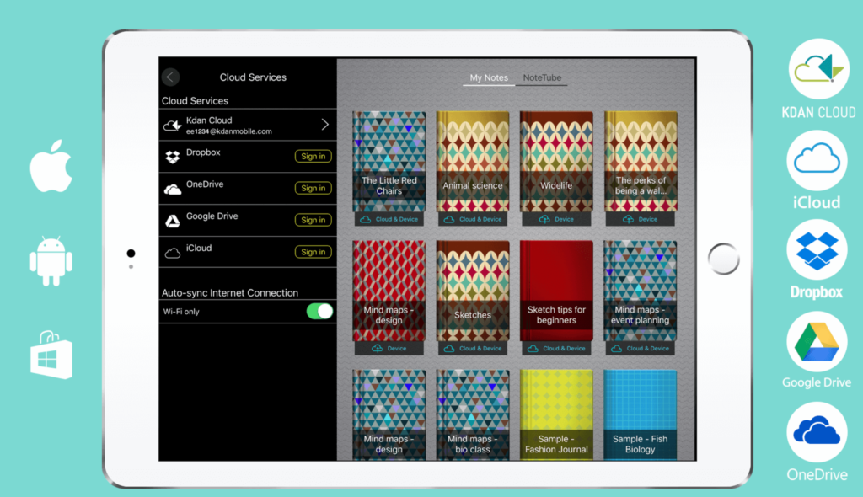Open The Little Red Chairs notebook
This screenshot has height=497, width=863.
coord(389,162)
